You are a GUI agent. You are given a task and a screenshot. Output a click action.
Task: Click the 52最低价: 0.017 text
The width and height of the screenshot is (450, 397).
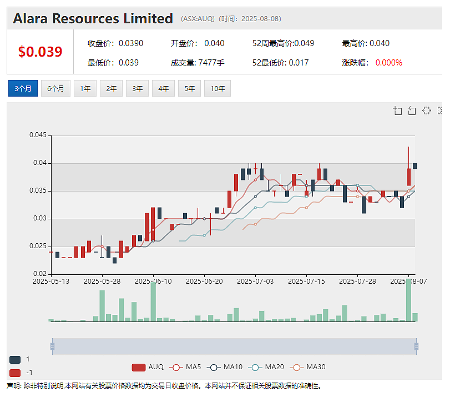280,63
